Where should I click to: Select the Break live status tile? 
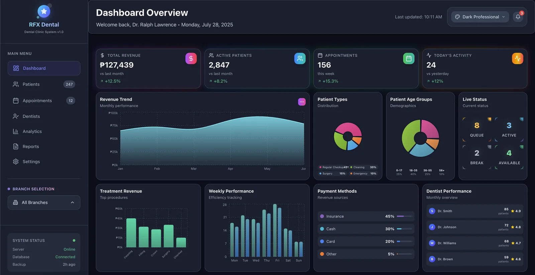pyautogui.click(x=477, y=157)
